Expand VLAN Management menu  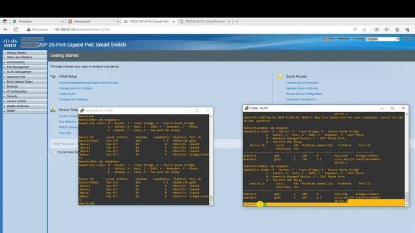click(25, 72)
